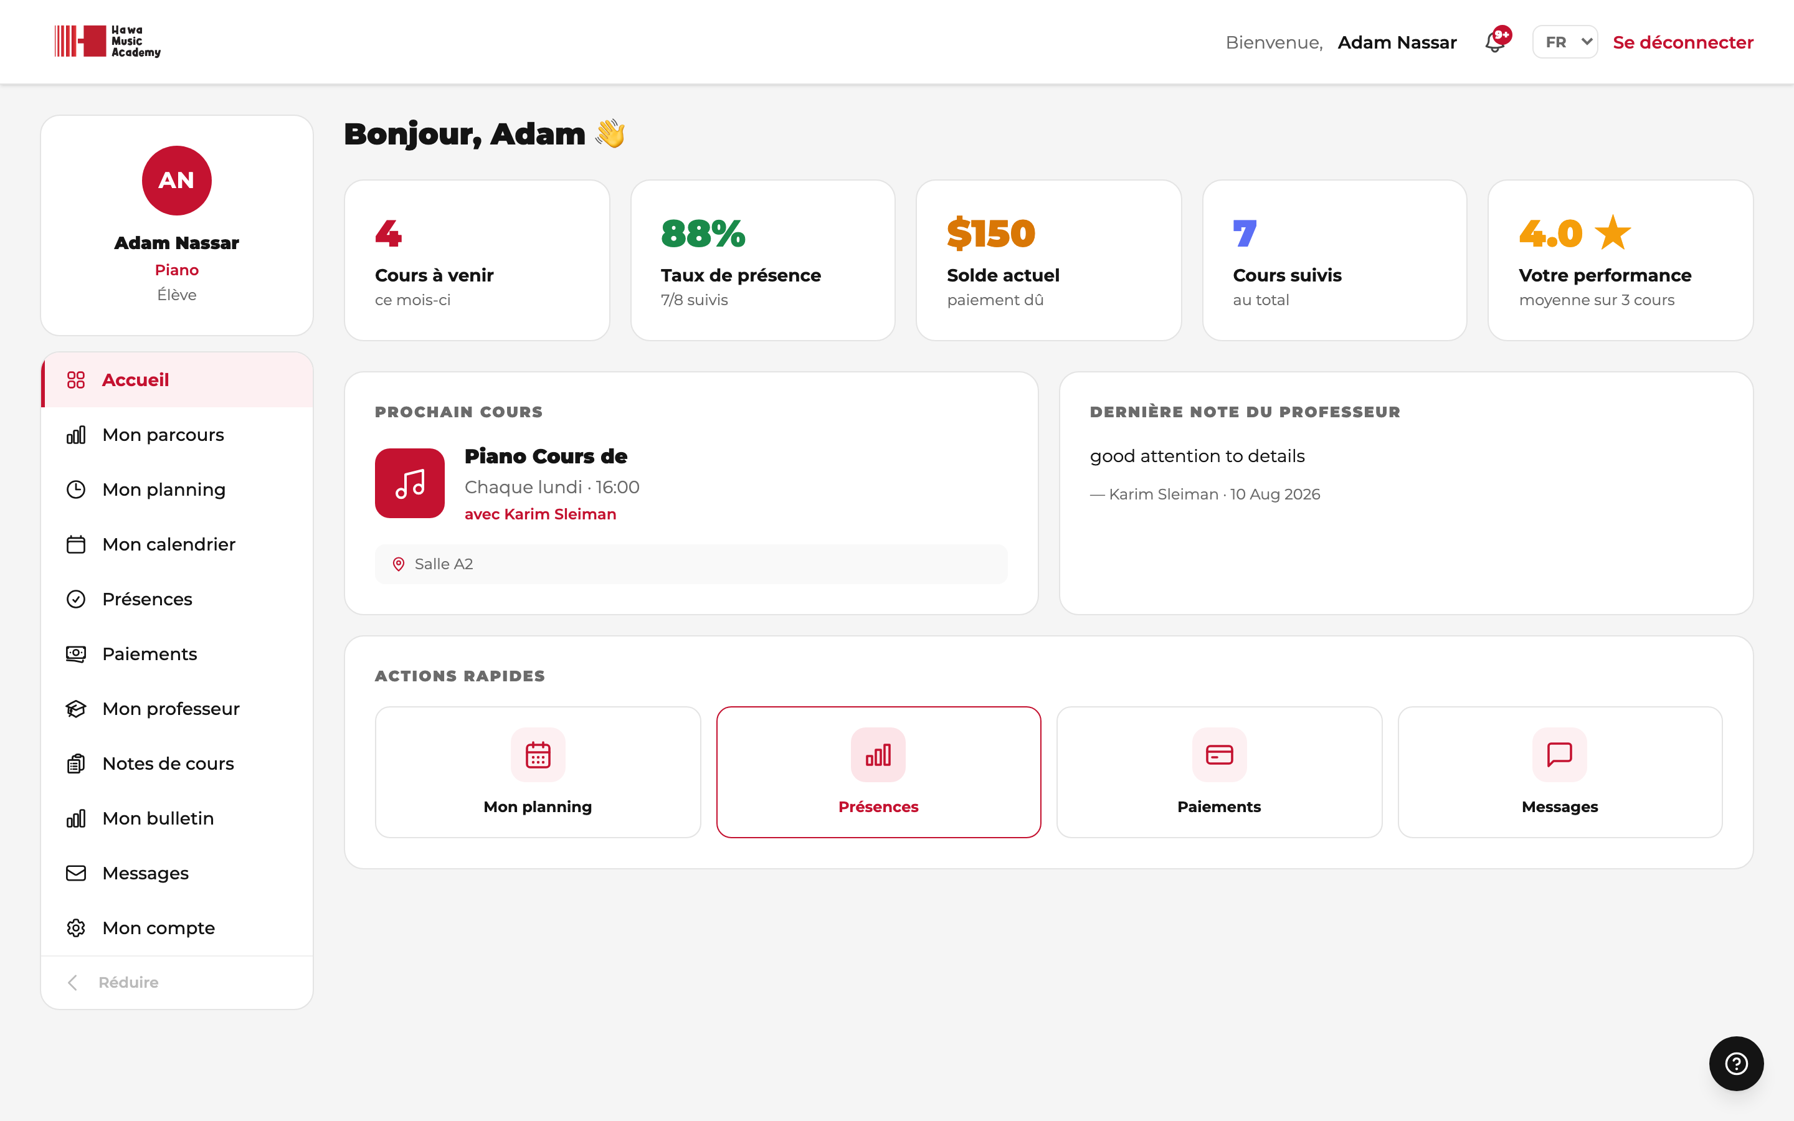Click the Mon planning clock icon
Screen dimensions: 1794x1121
[75, 490]
